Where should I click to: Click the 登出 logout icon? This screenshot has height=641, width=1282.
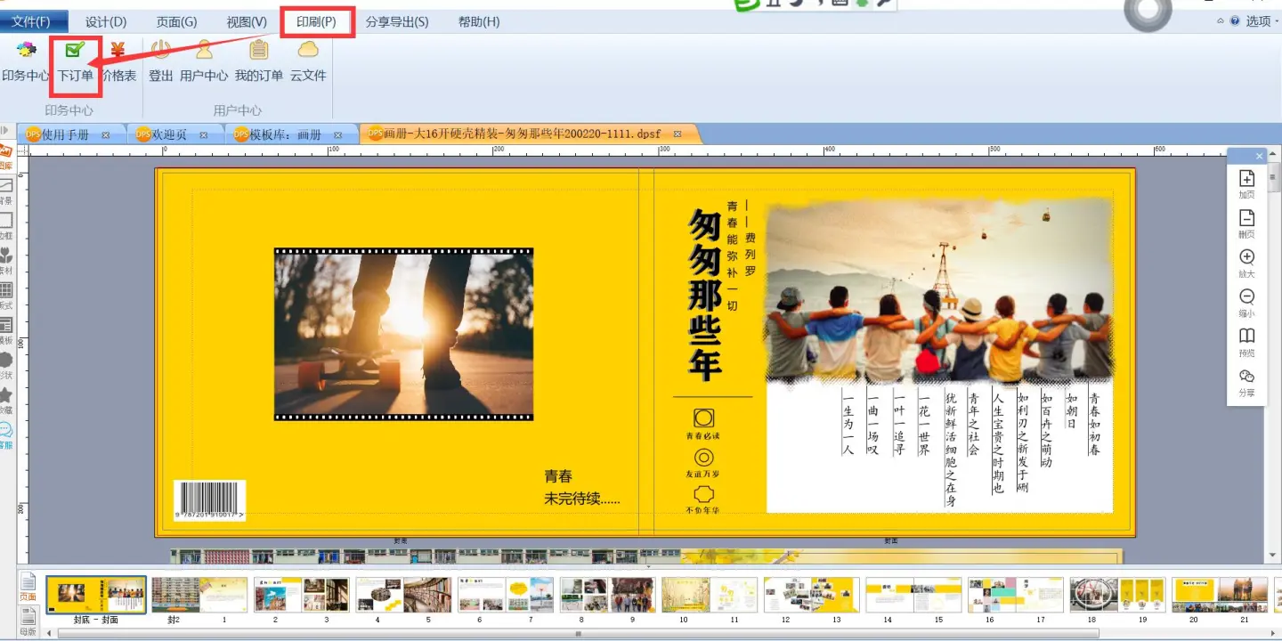coord(160,61)
